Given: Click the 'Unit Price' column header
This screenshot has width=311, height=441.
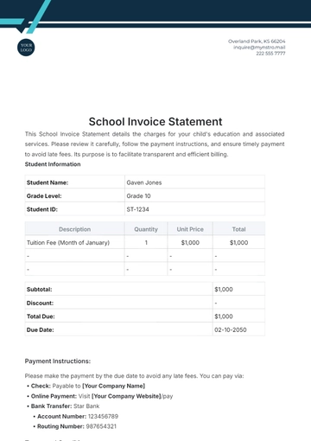Looking at the screenshot, I should point(190,229).
